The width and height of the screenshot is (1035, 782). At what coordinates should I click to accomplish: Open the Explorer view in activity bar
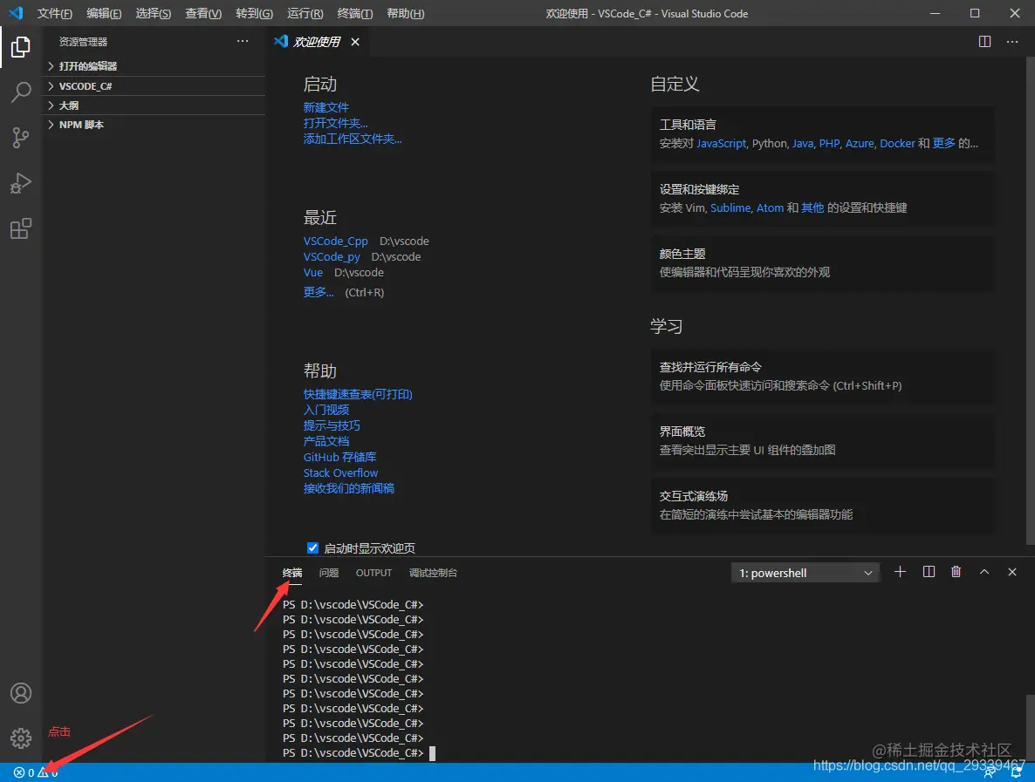tap(20, 47)
